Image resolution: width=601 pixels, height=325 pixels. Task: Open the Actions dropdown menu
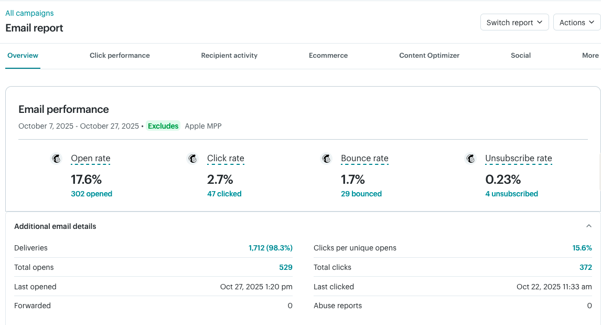click(x=577, y=22)
